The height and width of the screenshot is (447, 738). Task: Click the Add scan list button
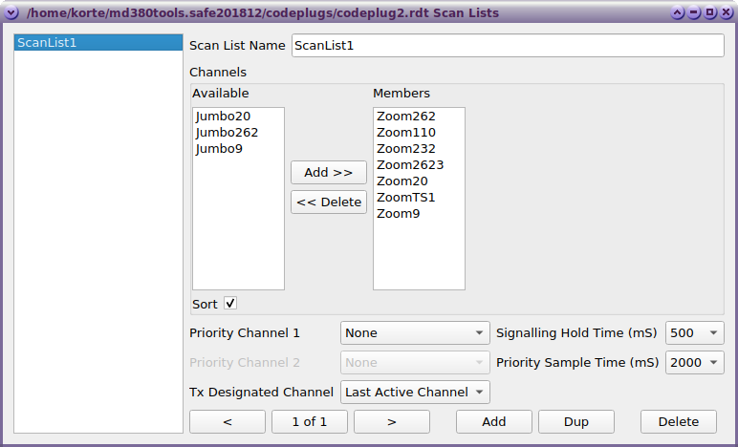point(493,422)
